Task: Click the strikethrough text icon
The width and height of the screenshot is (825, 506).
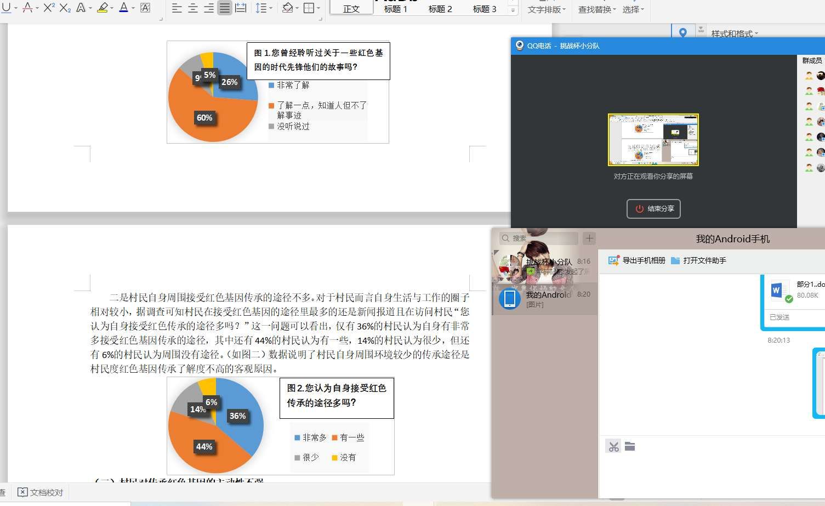Action: coord(27,8)
